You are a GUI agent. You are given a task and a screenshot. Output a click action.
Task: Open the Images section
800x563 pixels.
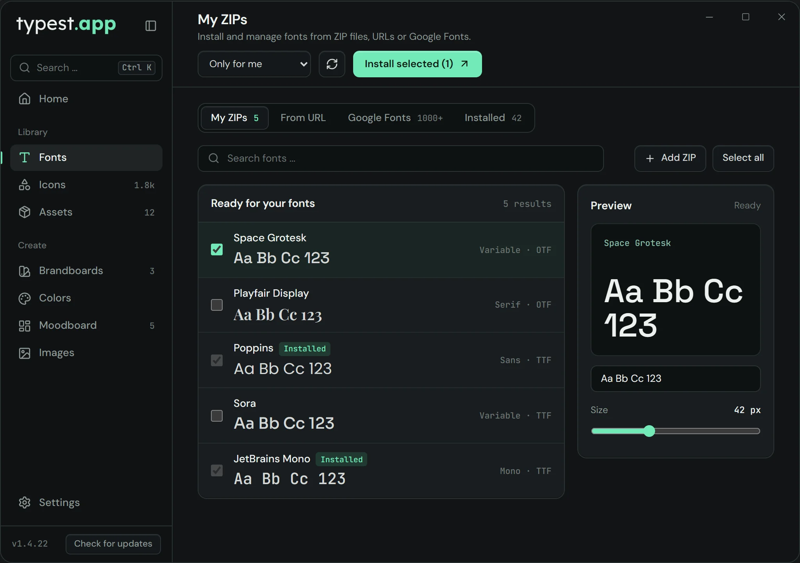point(86,353)
